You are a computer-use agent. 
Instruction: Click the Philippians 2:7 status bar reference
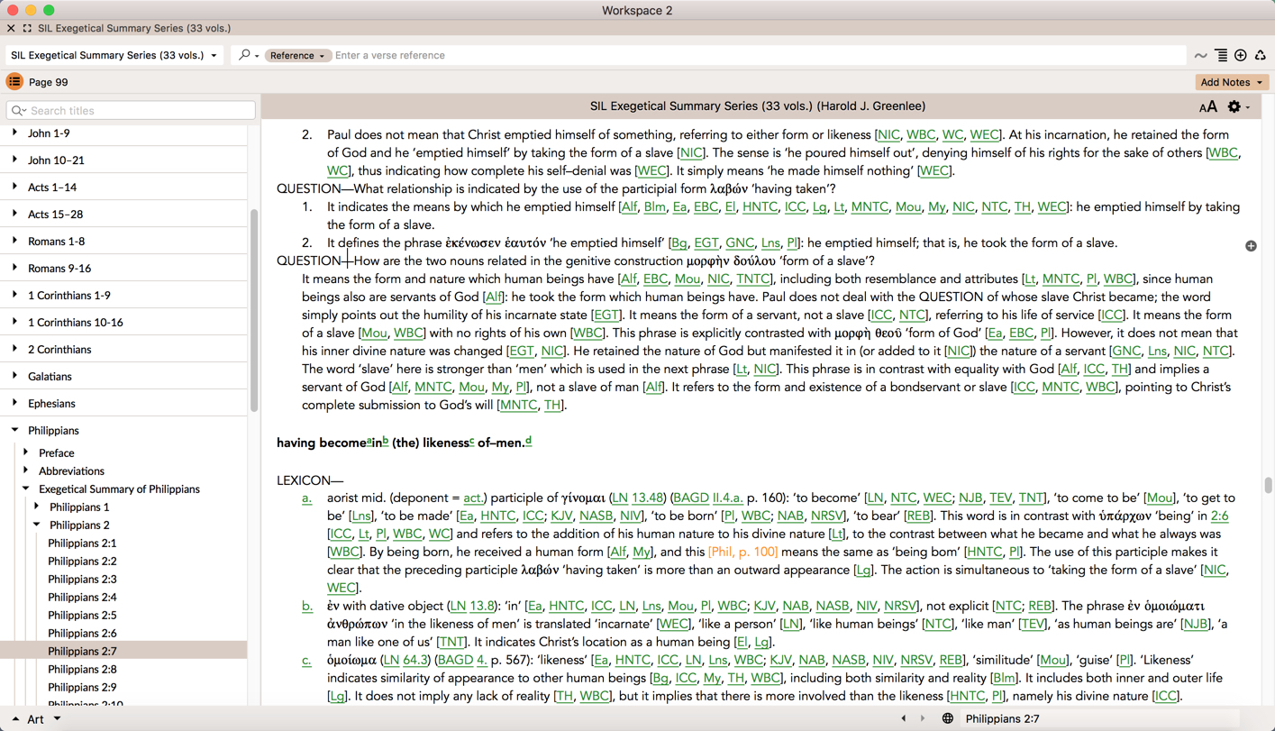click(1002, 719)
